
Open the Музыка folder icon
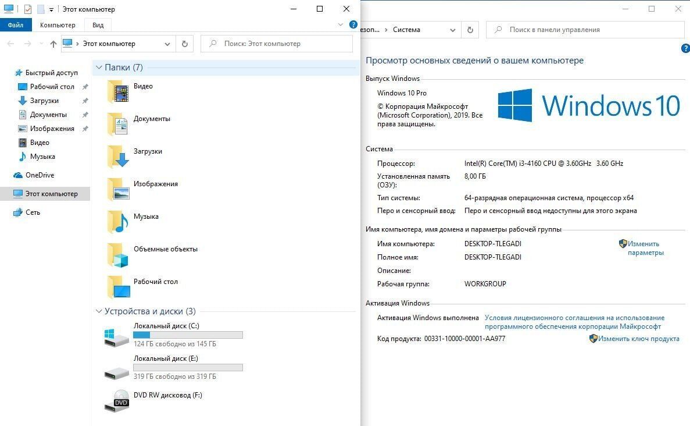coord(118,222)
